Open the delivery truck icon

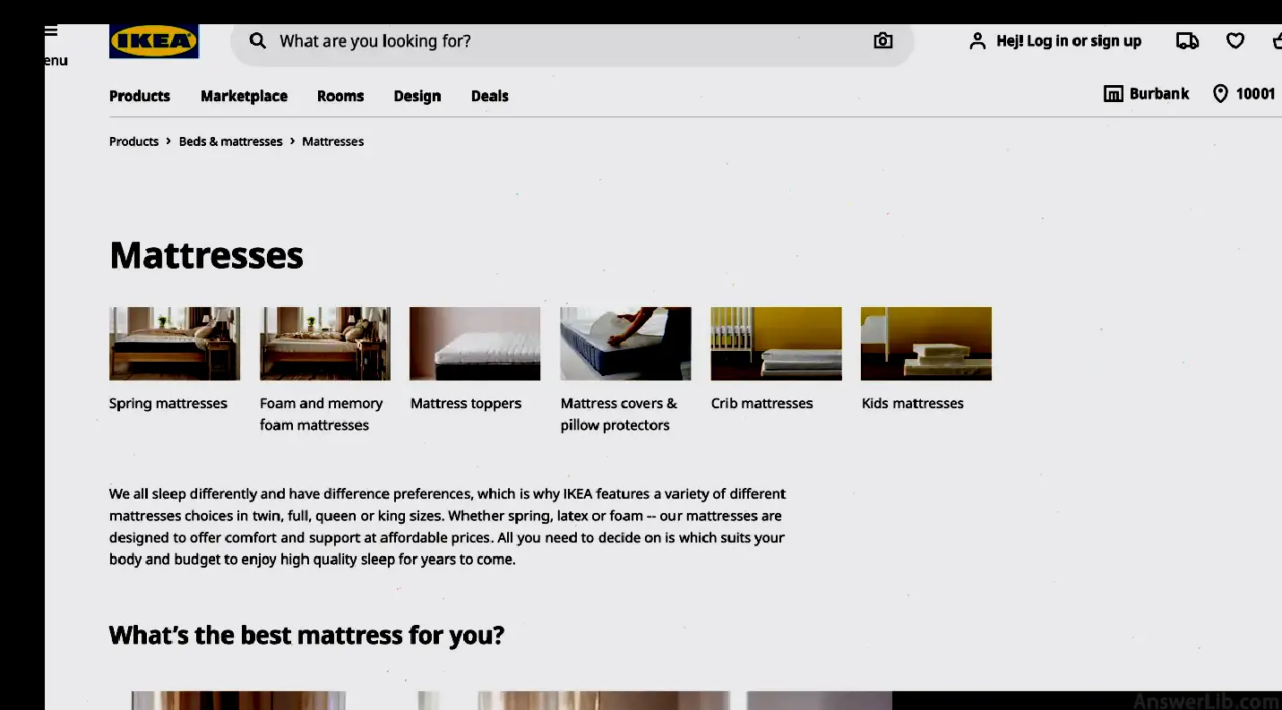[1187, 41]
